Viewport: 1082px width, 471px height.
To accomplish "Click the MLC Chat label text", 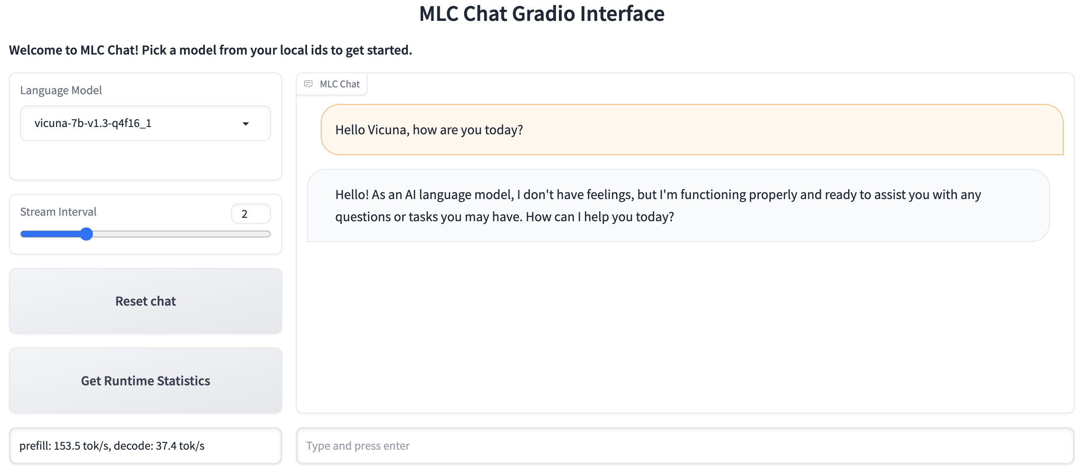I will [x=340, y=84].
